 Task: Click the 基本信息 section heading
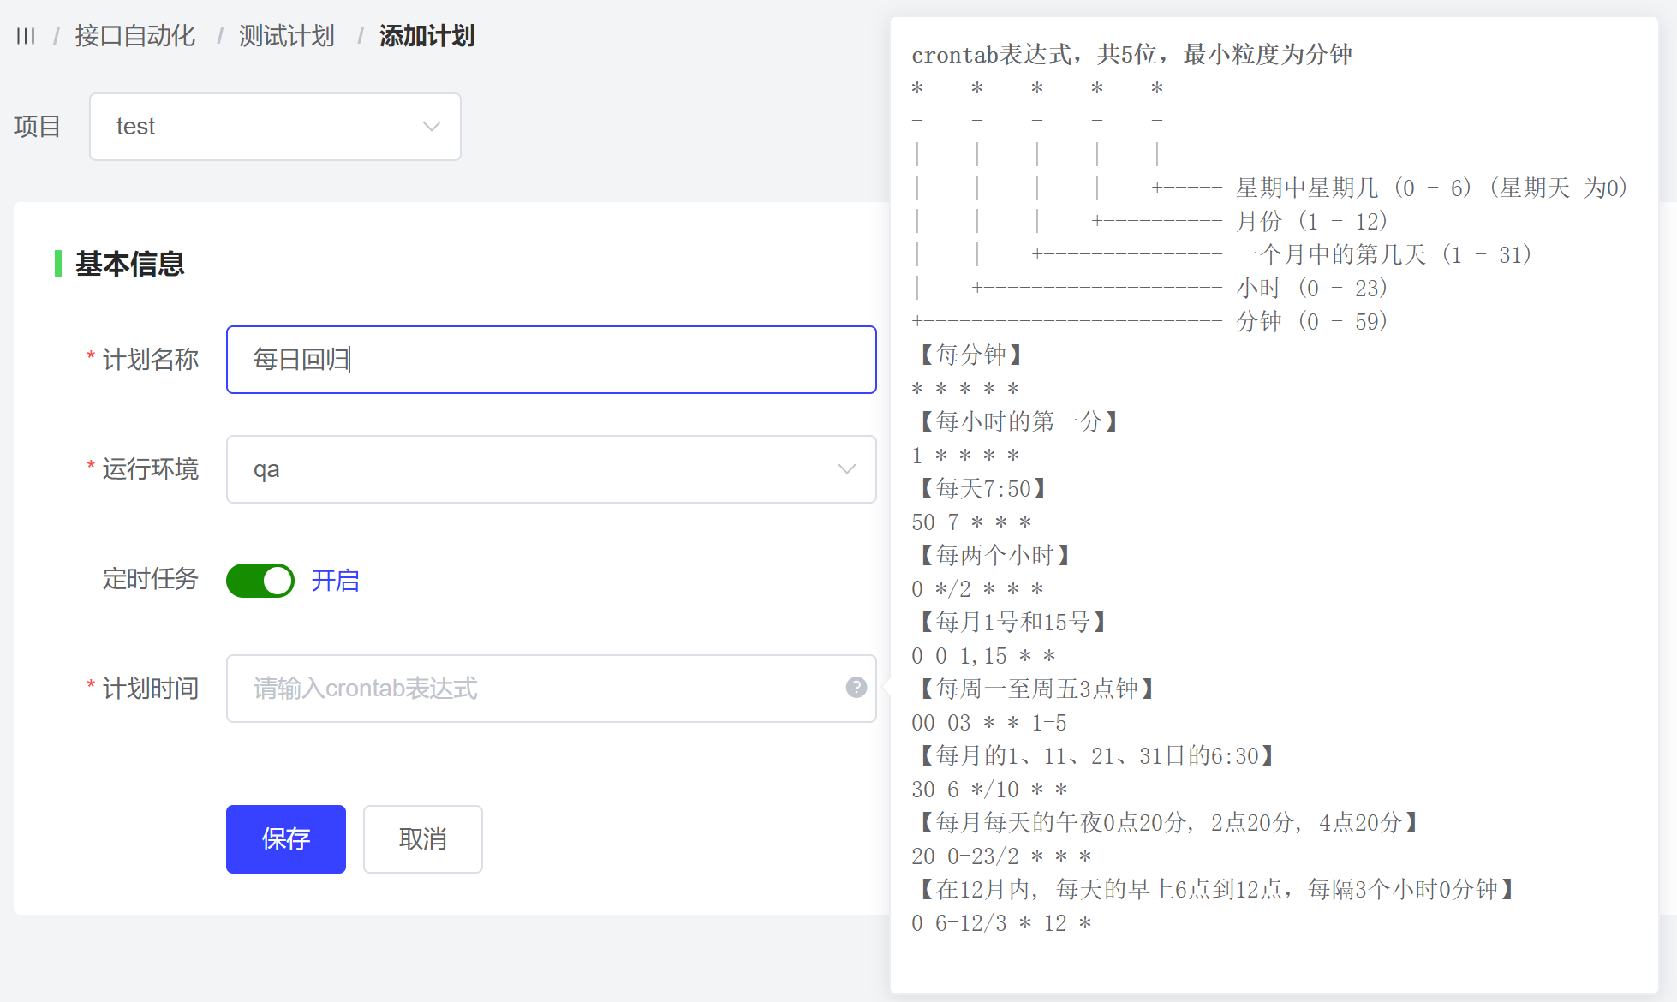click(x=129, y=264)
